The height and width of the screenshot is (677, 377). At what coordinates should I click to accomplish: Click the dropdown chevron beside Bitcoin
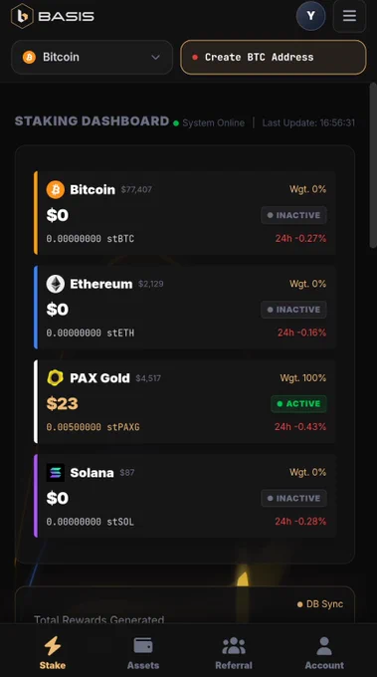[156, 57]
